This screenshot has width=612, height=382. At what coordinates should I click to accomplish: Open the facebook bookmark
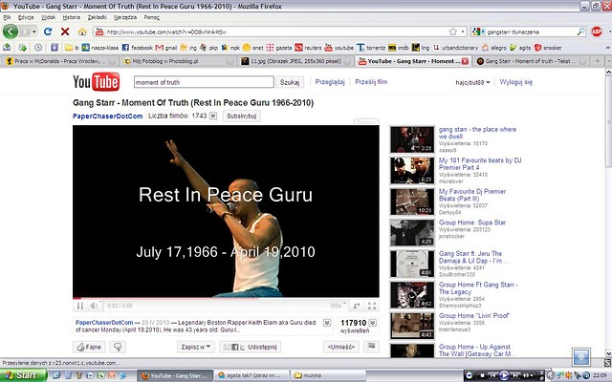tap(137, 48)
